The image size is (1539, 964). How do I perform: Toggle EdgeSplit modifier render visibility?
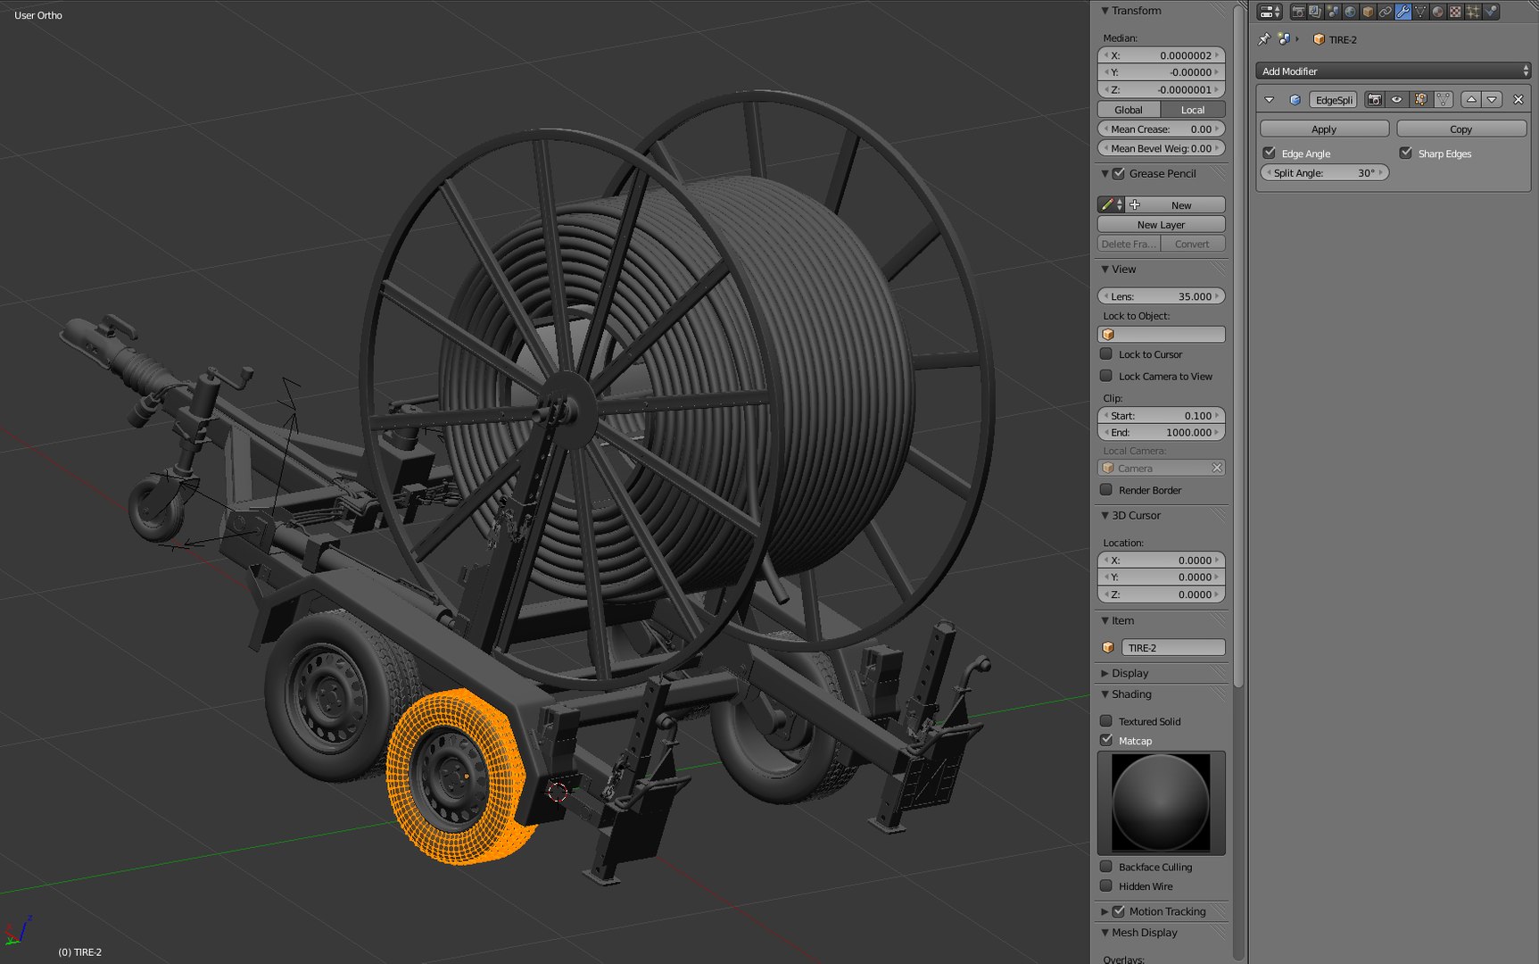click(1375, 100)
